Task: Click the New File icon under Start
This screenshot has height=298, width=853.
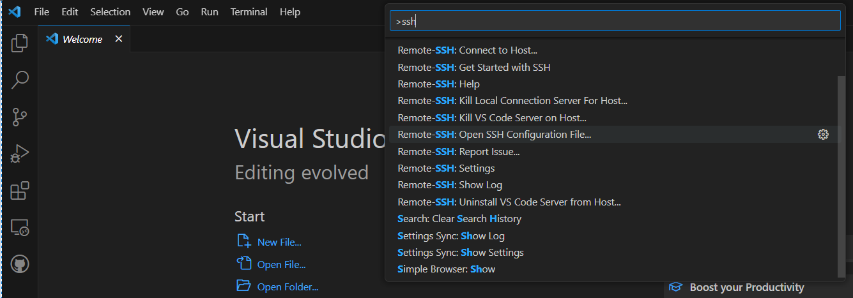Action: click(x=243, y=241)
